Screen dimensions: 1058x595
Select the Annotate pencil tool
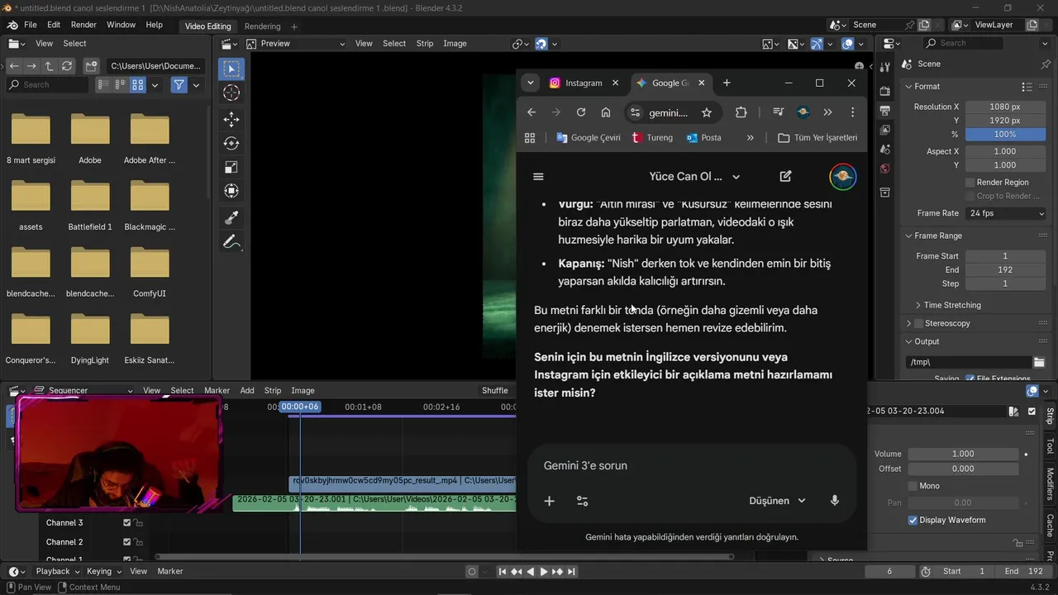point(231,242)
